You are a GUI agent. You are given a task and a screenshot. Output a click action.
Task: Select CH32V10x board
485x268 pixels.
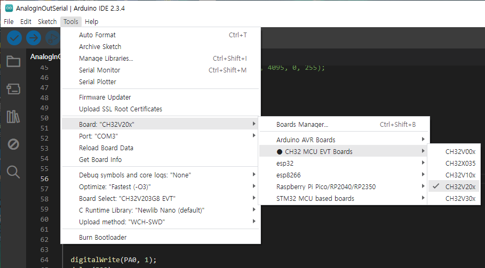click(x=454, y=175)
